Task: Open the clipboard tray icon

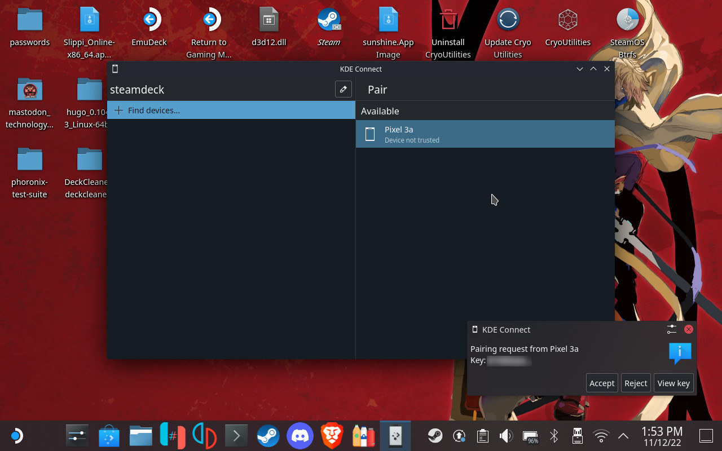Action: tap(482, 436)
